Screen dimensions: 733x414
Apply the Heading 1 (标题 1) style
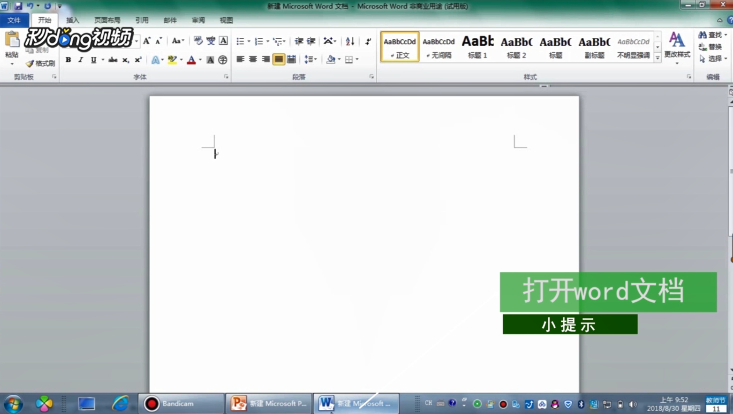(477, 47)
